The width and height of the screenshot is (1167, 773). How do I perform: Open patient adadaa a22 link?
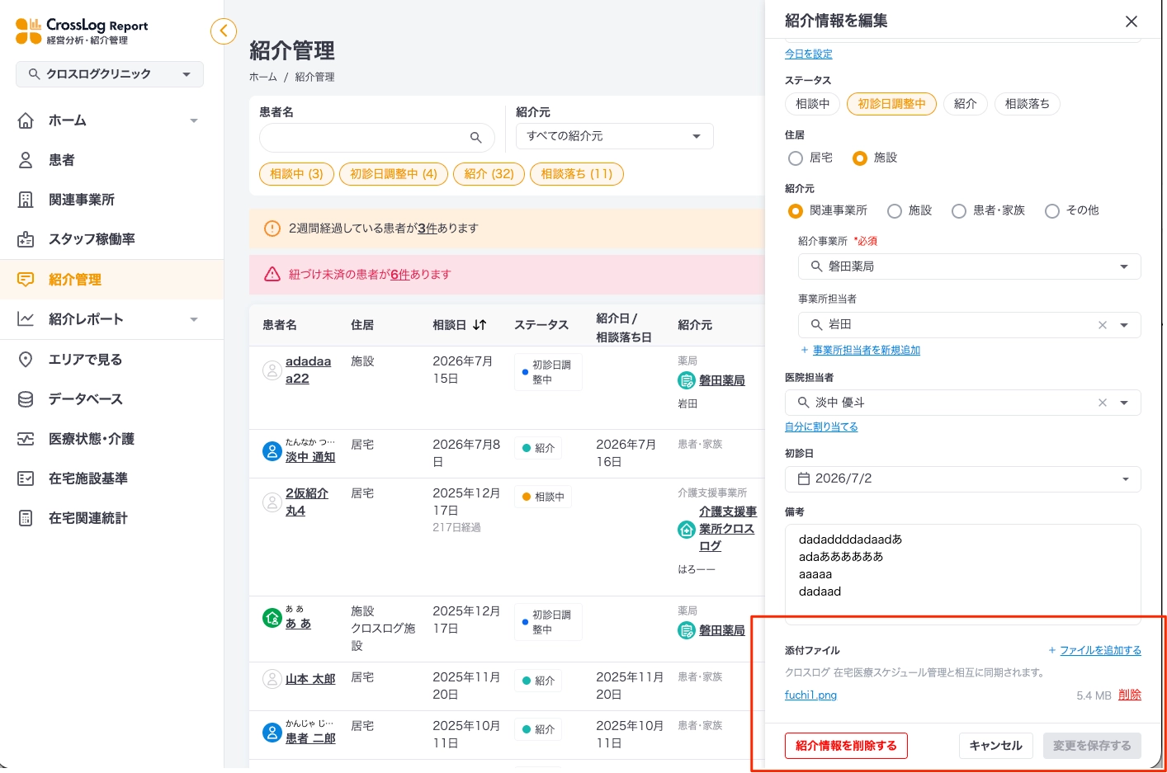(x=308, y=370)
